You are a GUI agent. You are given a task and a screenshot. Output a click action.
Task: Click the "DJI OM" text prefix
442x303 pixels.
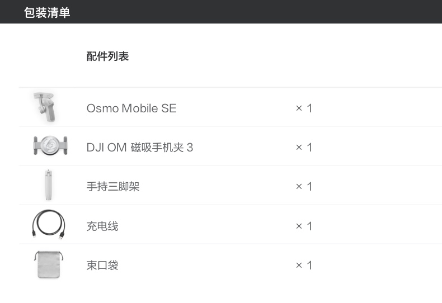click(106, 148)
